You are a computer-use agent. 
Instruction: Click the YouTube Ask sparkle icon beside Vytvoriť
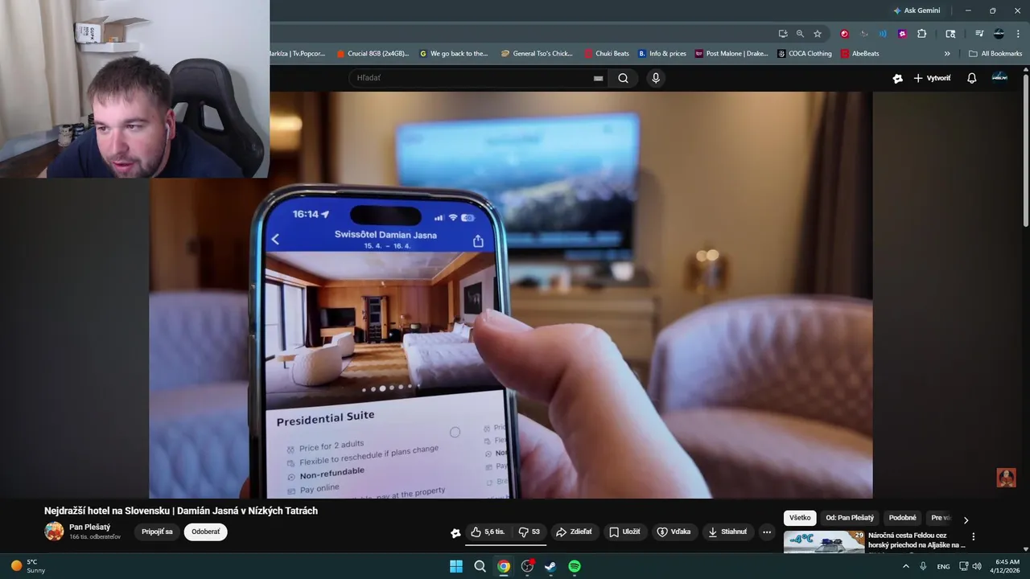[897, 78]
